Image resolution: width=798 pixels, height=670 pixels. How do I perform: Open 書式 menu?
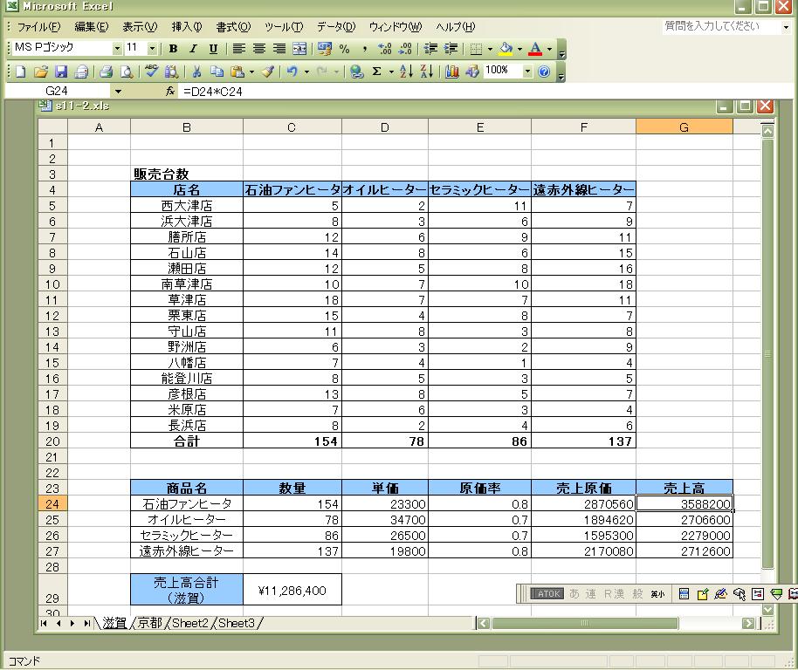click(233, 27)
